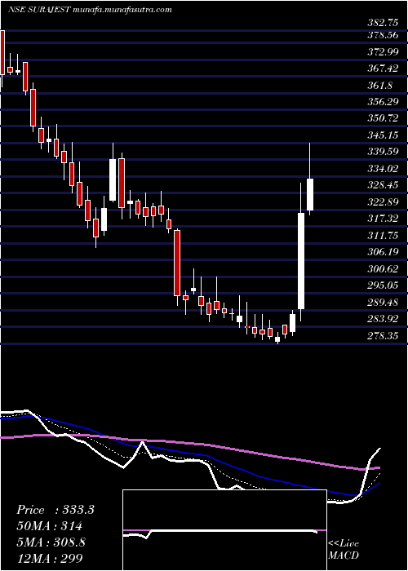
Task: Click the 12MA : 299 readout
Action: pos(50,558)
